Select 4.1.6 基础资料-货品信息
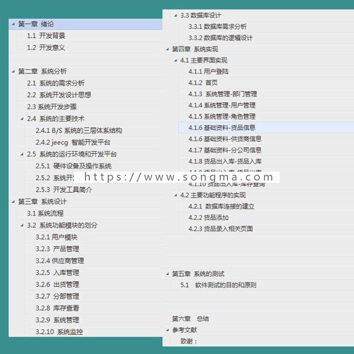The image size is (354, 354). (222, 128)
